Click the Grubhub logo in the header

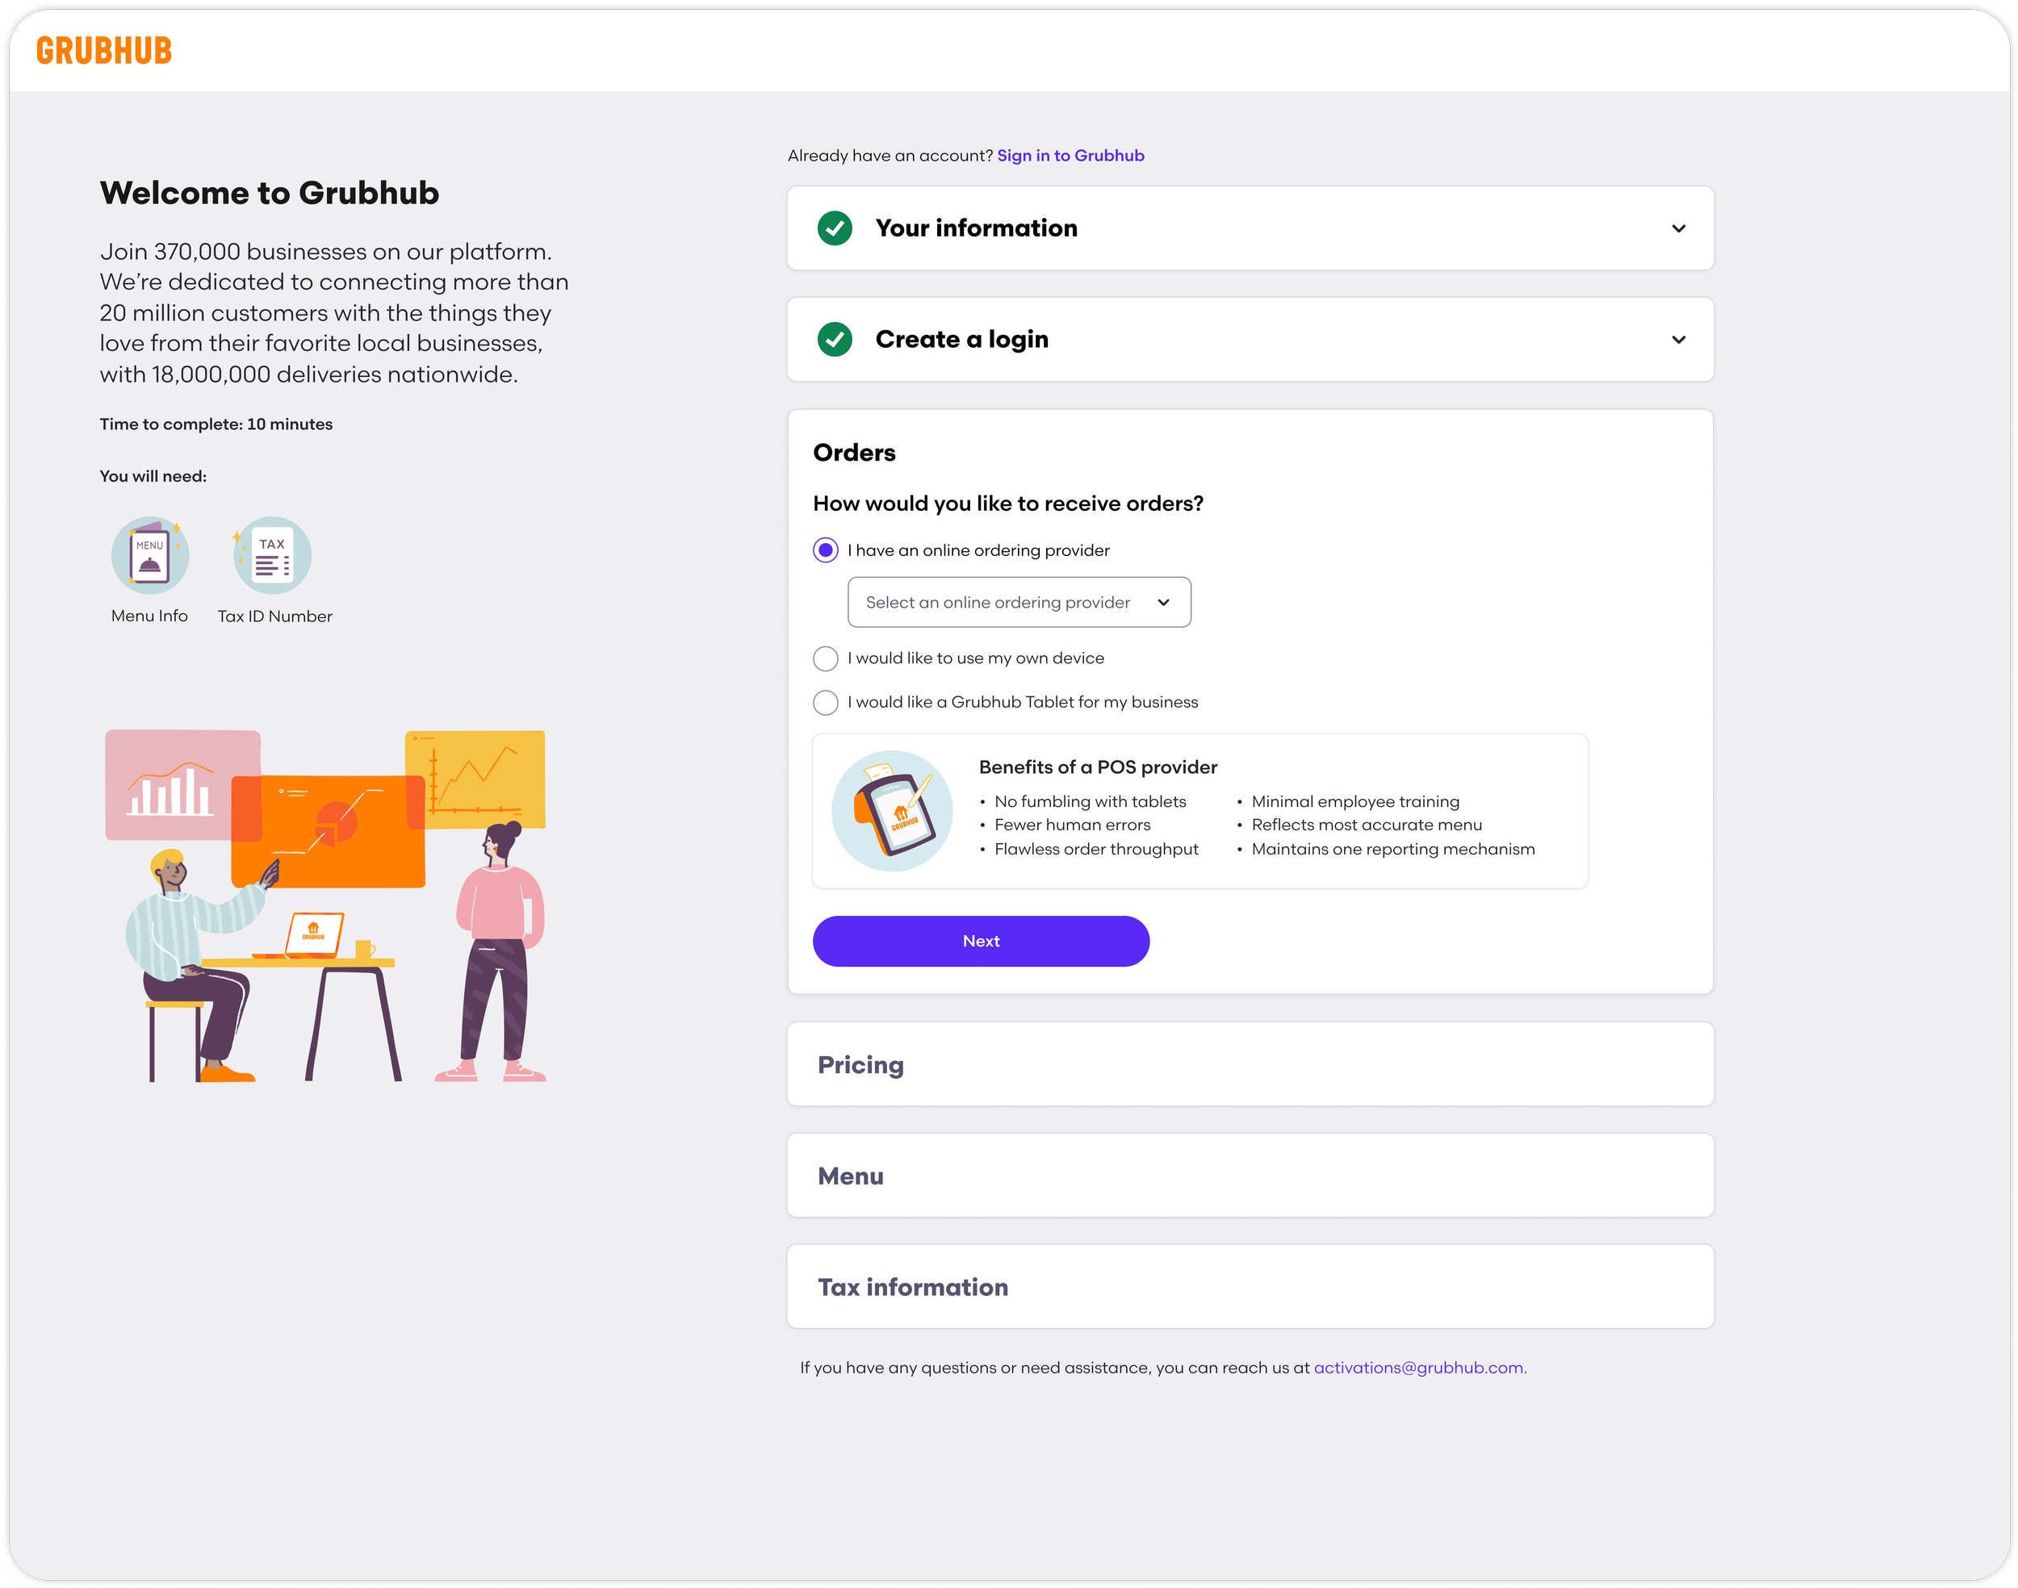(x=104, y=50)
